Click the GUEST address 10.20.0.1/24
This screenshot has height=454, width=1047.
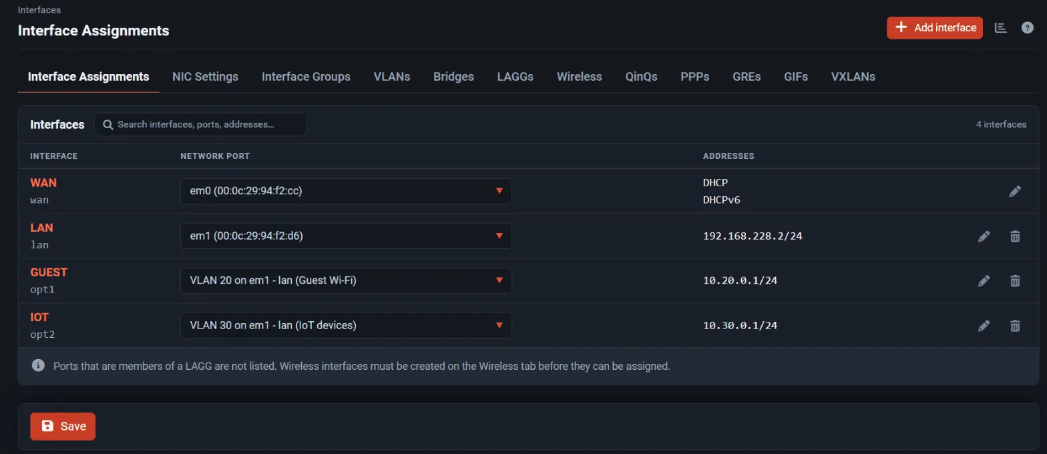tap(741, 281)
